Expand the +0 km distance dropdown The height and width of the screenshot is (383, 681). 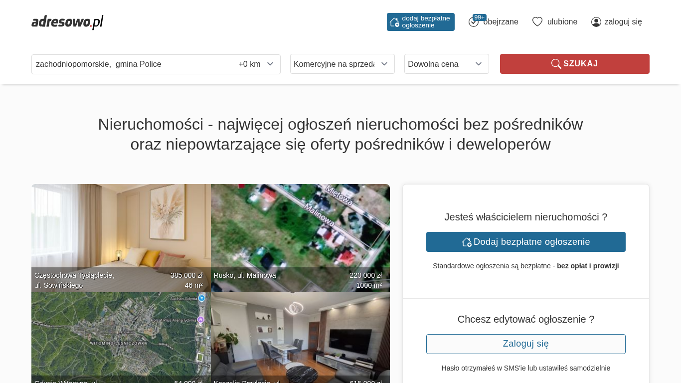pyautogui.click(x=256, y=64)
